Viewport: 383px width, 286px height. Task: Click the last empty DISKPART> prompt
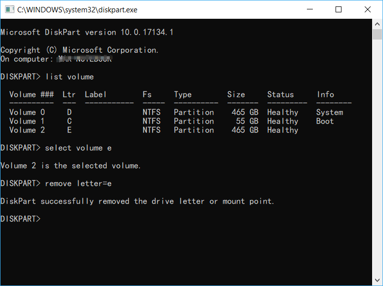coord(21,219)
